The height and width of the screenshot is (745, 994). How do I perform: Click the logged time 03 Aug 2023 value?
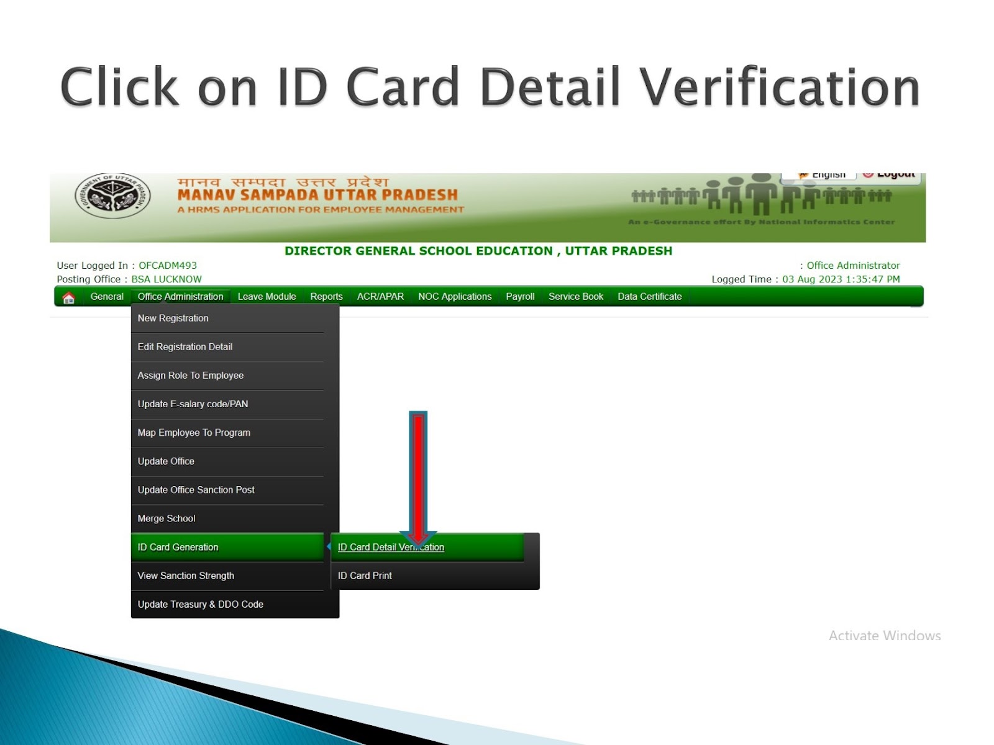841,279
